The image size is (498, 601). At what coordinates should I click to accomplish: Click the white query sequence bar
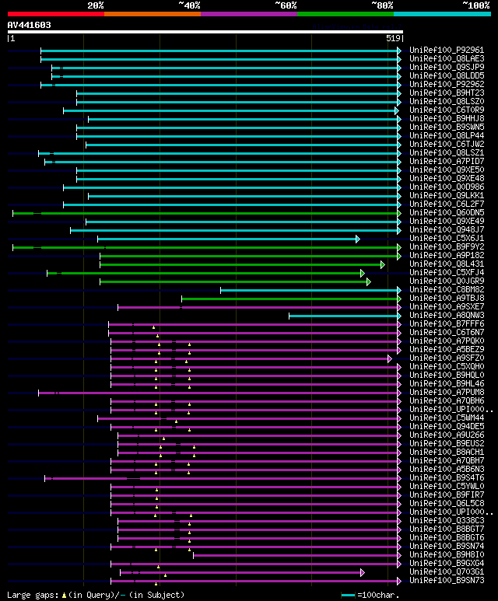[x=205, y=32]
